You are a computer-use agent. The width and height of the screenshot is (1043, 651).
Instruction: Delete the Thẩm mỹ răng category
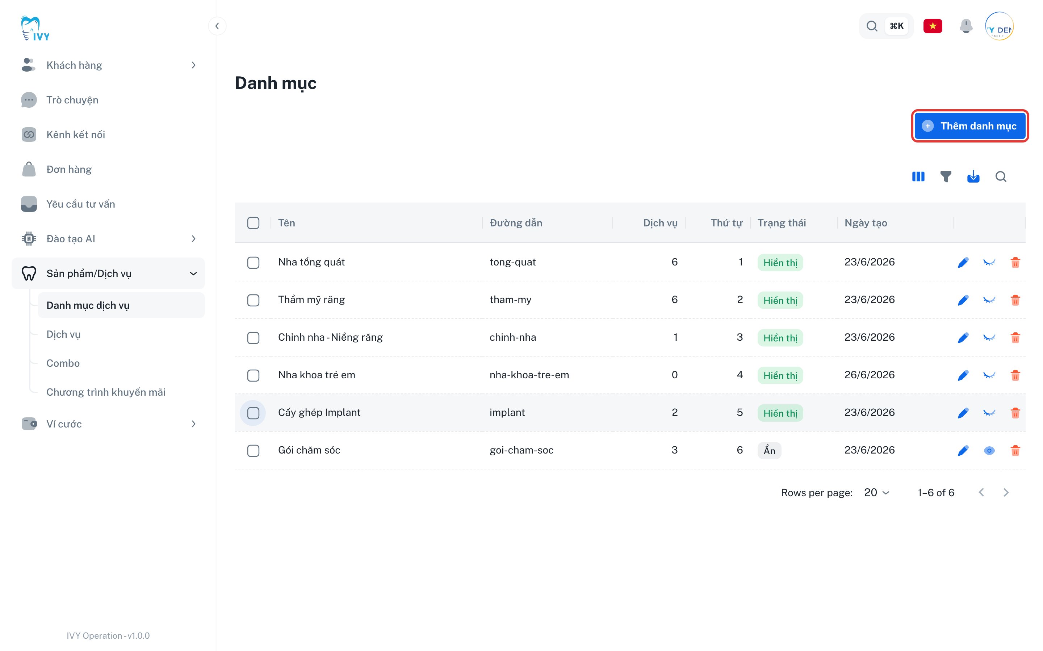coord(1015,300)
